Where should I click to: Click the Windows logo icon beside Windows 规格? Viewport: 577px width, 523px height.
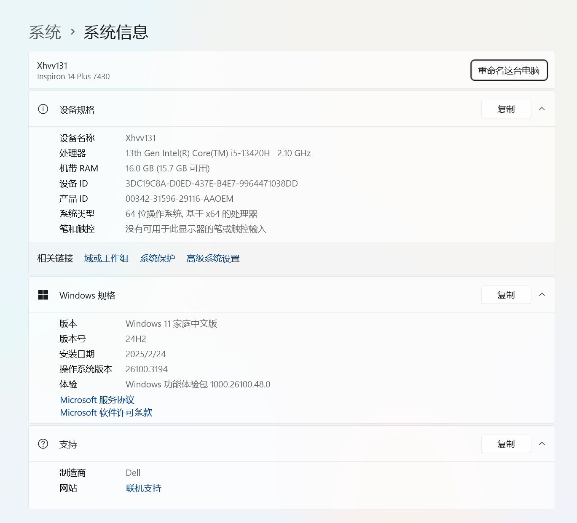click(x=43, y=295)
